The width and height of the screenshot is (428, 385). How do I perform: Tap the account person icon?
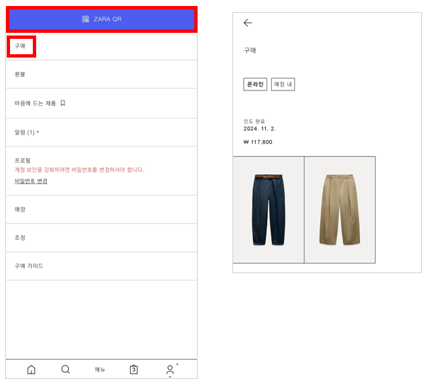point(169,370)
